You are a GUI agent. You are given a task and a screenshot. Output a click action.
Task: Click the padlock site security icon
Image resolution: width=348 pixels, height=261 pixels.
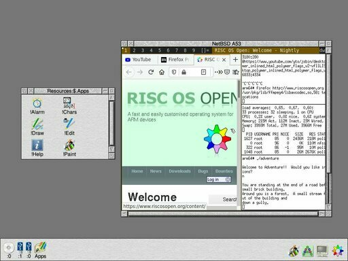click(x=184, y=72)
